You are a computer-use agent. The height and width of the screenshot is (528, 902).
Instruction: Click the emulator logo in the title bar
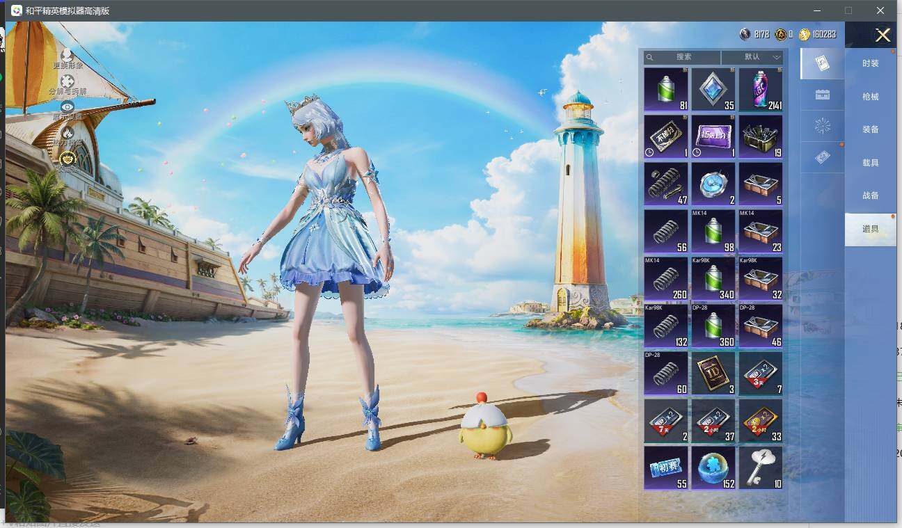pyautogui.click(x=17, y=10)
